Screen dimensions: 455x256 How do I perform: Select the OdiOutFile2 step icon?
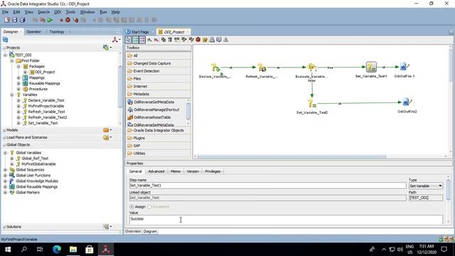coord(407,102)
